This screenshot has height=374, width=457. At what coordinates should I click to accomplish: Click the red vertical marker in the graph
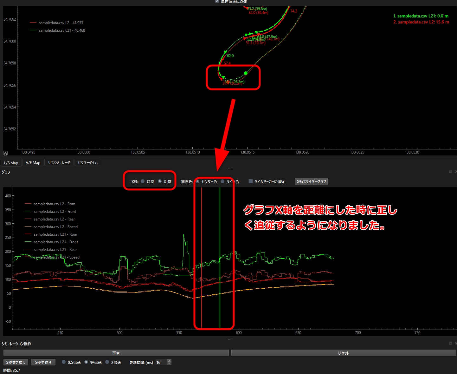202,258
